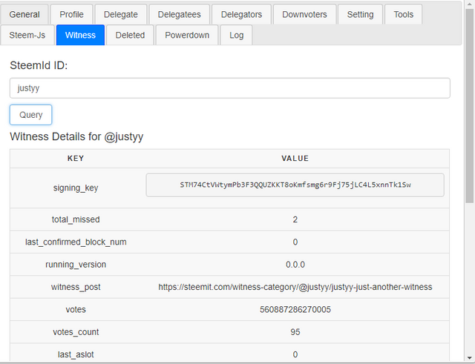Open the General tab
This screenshot has width=475, height=364.
pos(24,14)
